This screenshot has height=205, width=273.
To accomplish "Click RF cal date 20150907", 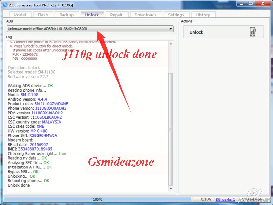I will click(x=39, y=145).
